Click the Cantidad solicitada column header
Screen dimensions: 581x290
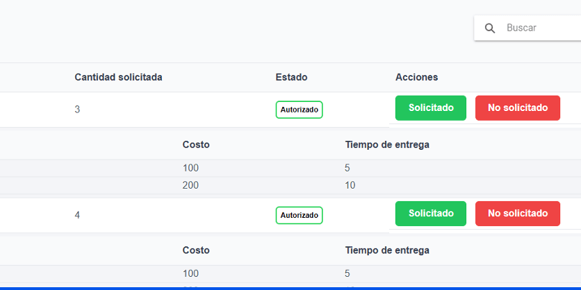119,77
